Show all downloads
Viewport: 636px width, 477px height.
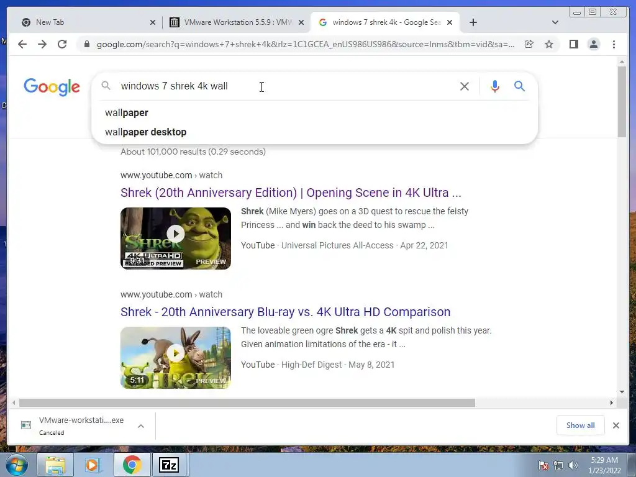click(581, 425)
